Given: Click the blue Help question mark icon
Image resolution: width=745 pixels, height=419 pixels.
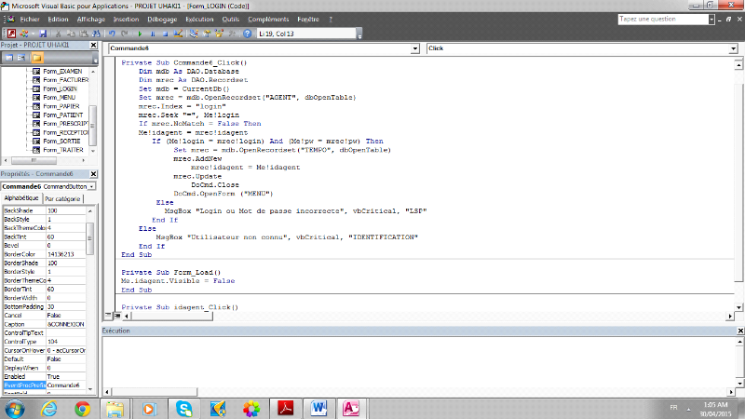Looking at the screenshot, I should pos(248,34).
